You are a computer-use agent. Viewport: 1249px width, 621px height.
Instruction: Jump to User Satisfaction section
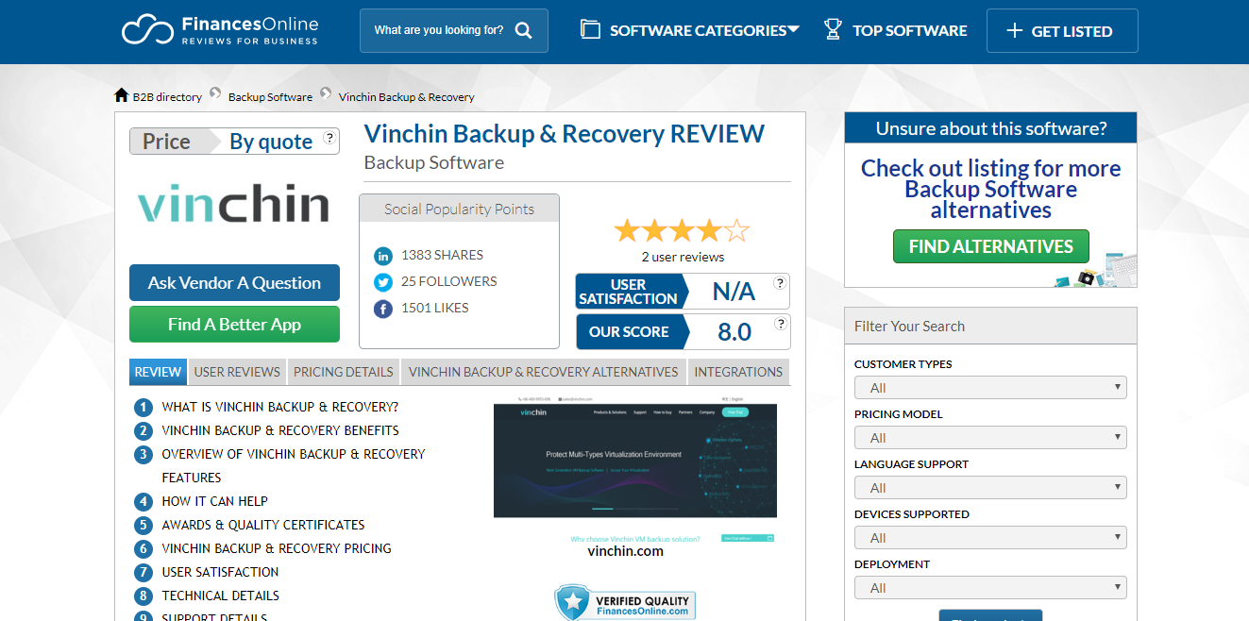(220, 573)
